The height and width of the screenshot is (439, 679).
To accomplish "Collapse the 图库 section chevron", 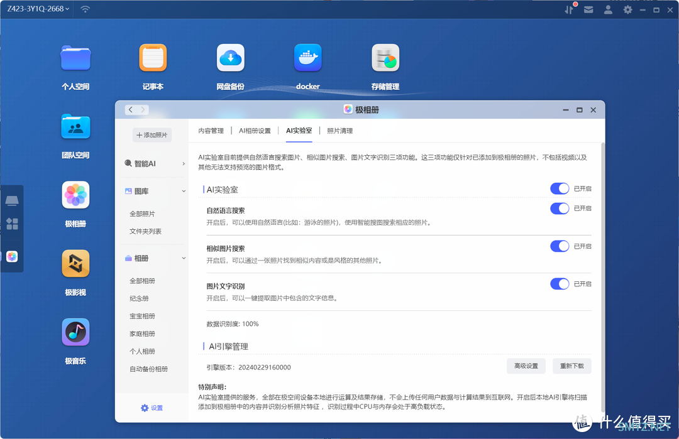I will tap(184, 191).
